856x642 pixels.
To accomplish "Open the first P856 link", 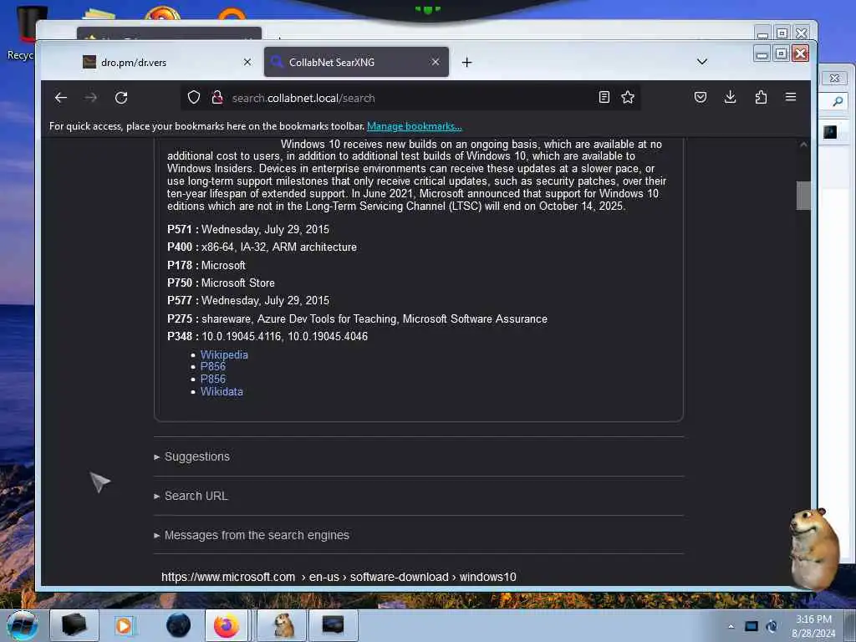I will click(213, 366).
